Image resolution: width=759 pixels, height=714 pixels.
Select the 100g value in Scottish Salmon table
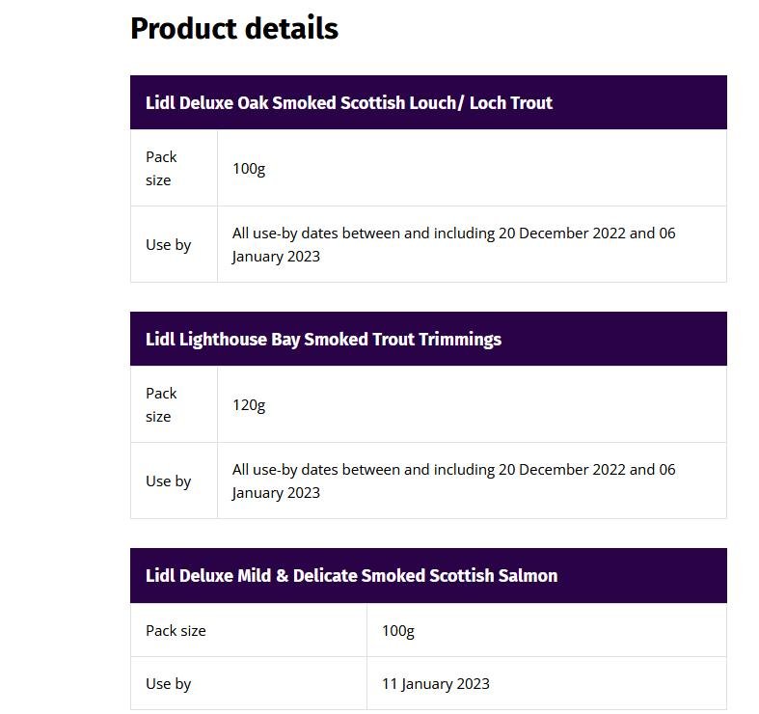tap(397, 630)
